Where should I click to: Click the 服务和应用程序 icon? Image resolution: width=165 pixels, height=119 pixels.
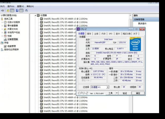[2, 50]
